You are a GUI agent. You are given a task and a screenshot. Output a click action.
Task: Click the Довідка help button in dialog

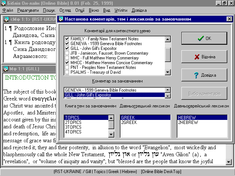coord(204,75)
